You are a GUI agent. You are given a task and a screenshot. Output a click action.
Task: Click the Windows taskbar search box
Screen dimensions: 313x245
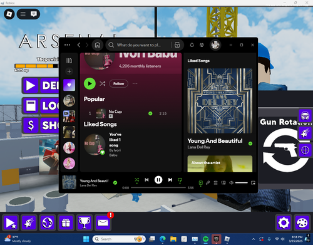pyautogui.click(x=119, y=239)
